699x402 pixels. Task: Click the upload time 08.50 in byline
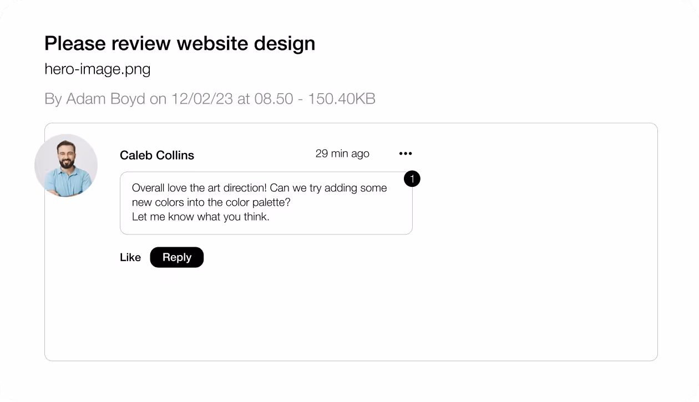click(x=273, y=99)
